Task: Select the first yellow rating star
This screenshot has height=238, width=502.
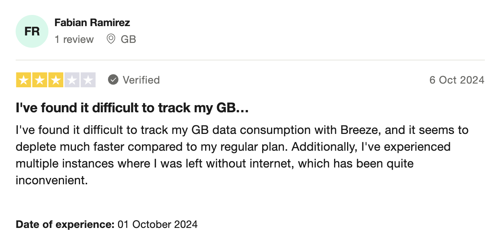Action: coord(23,80)
